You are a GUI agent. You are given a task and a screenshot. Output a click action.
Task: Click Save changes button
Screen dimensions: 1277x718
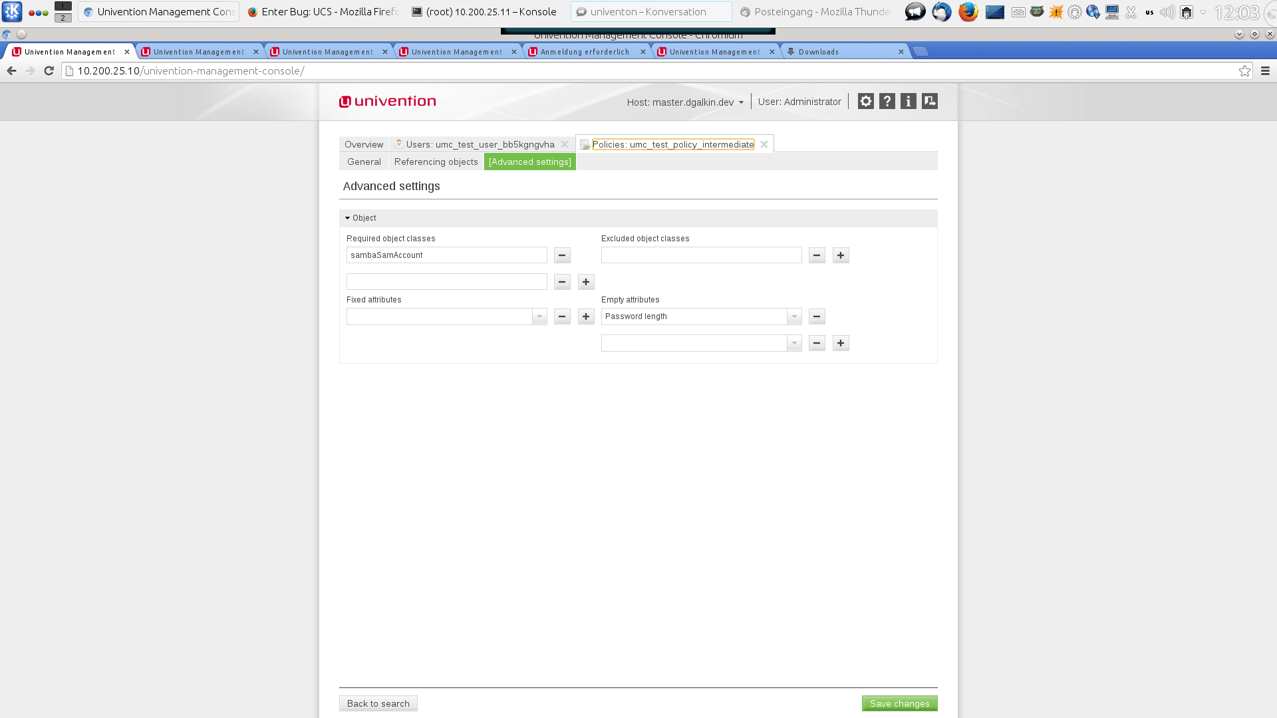tap(899, 703)
